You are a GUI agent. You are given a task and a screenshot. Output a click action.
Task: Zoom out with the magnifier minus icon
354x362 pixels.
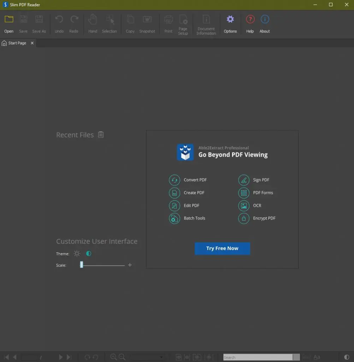pos(122,357)
